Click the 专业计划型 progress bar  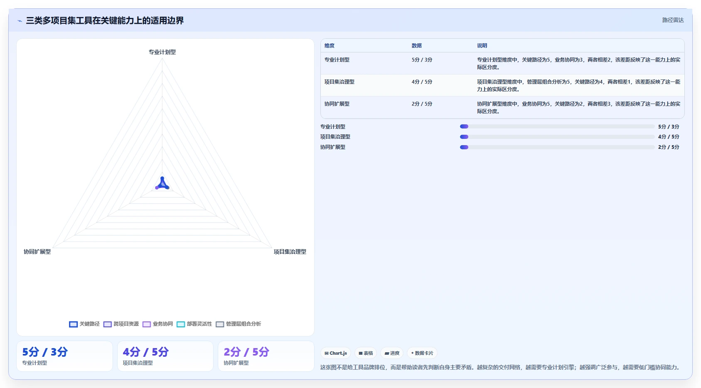557,126
